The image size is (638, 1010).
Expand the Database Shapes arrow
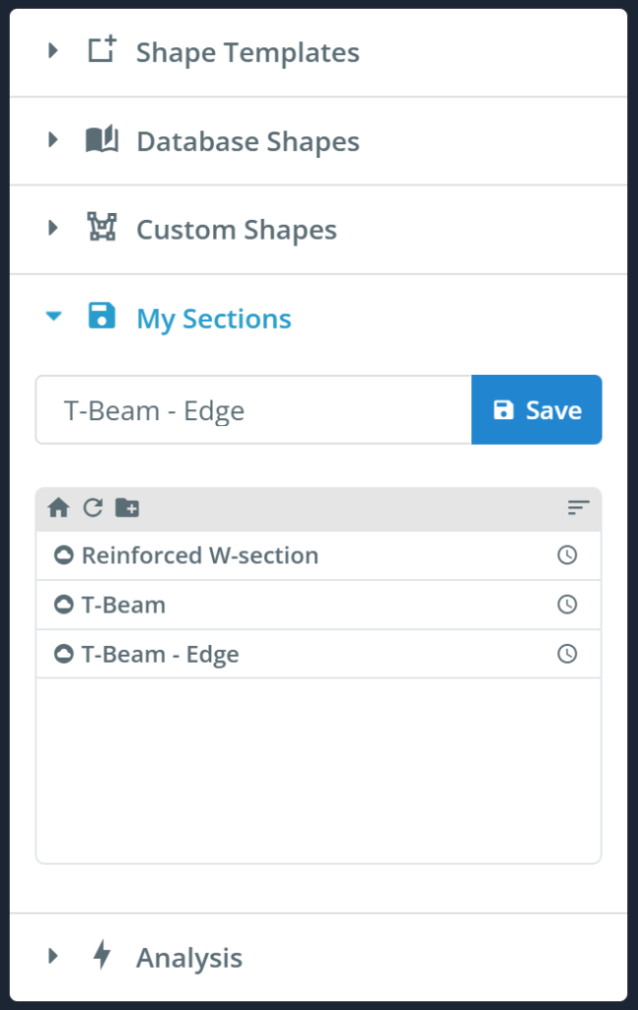53,141
